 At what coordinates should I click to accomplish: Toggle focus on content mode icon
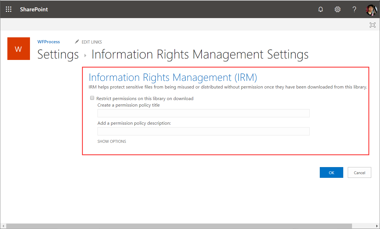[373, 25]
